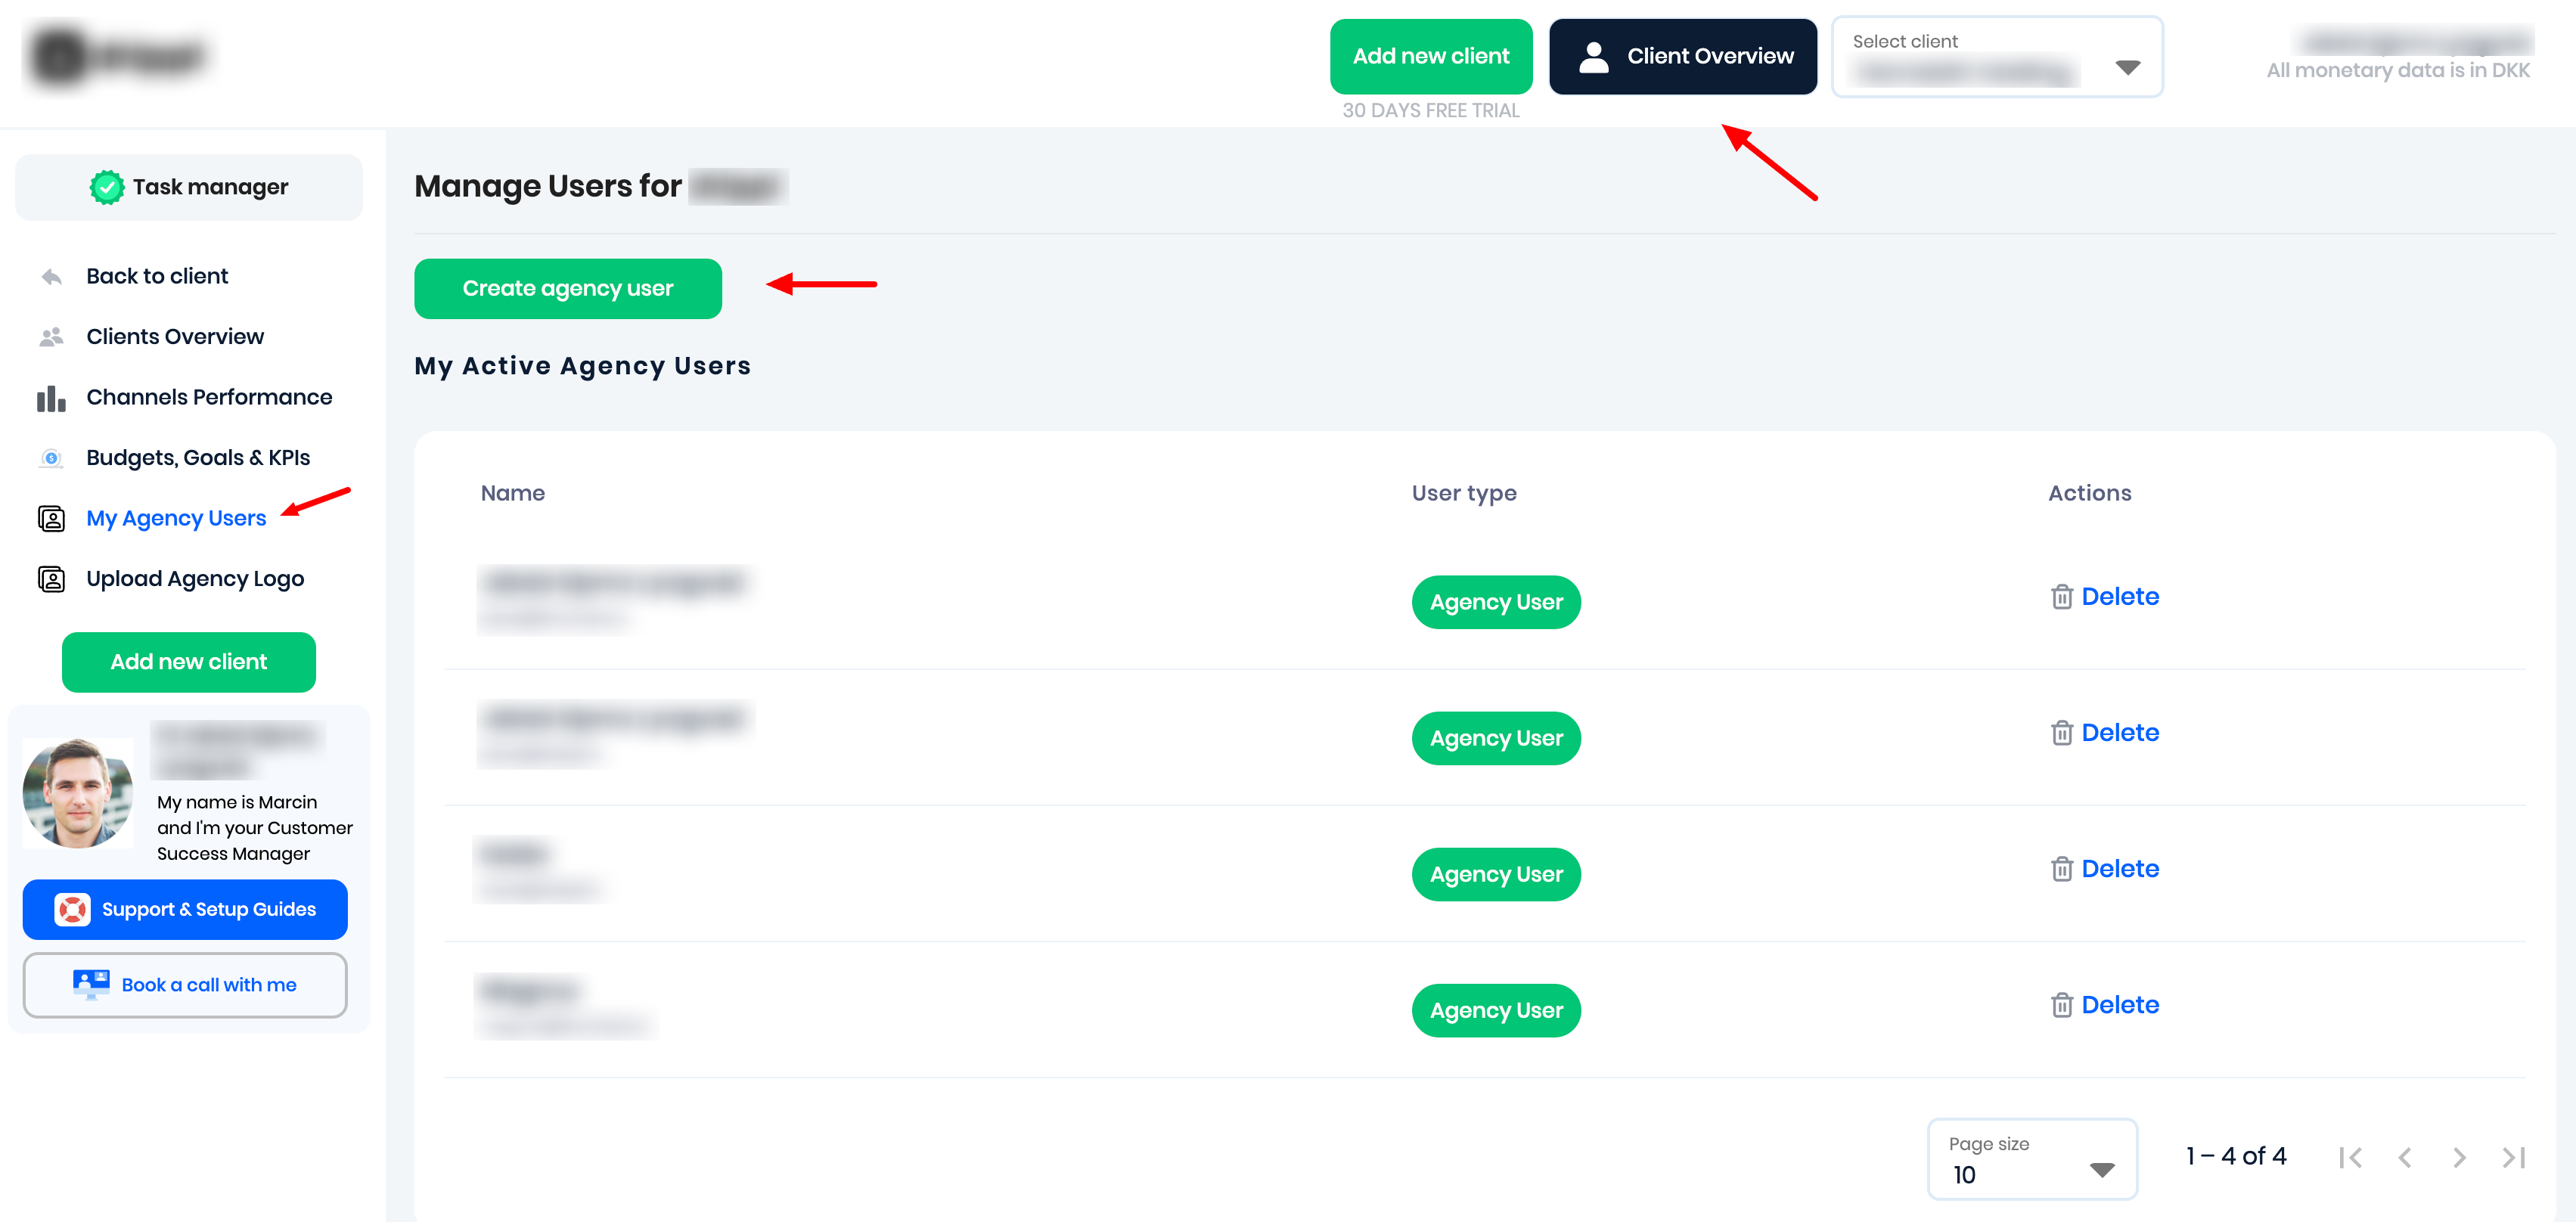
Task: Click the lifebuoy Support & Setup Guides icon
Action: click(x=72, y=909)
